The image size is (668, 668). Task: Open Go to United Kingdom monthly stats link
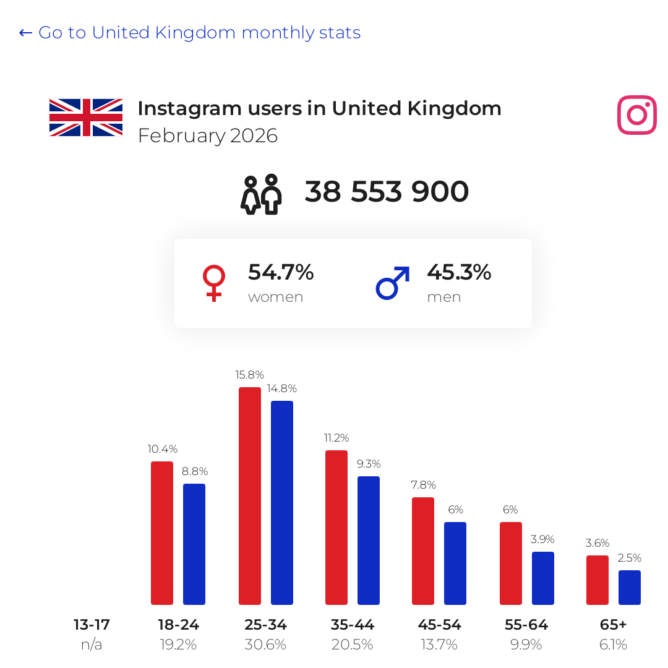click(x=190, y=33)
